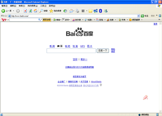Screen dimensions: 162x116
Task: Open History clock icon
Action: 65,11
